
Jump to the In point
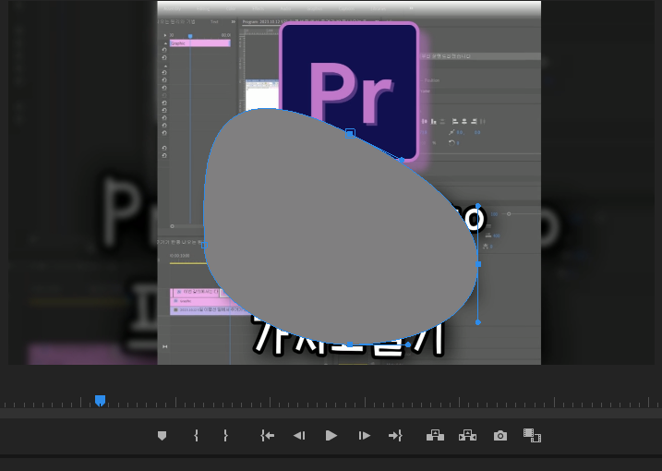click(267, 436)
